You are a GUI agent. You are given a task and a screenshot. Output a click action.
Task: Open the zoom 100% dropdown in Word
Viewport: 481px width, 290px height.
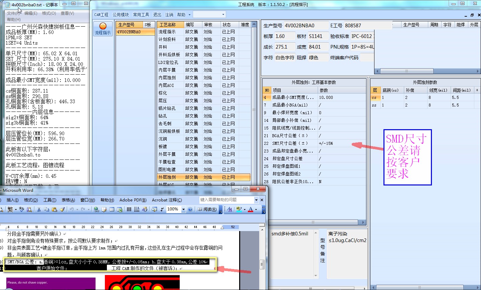(x=183, y=209)
